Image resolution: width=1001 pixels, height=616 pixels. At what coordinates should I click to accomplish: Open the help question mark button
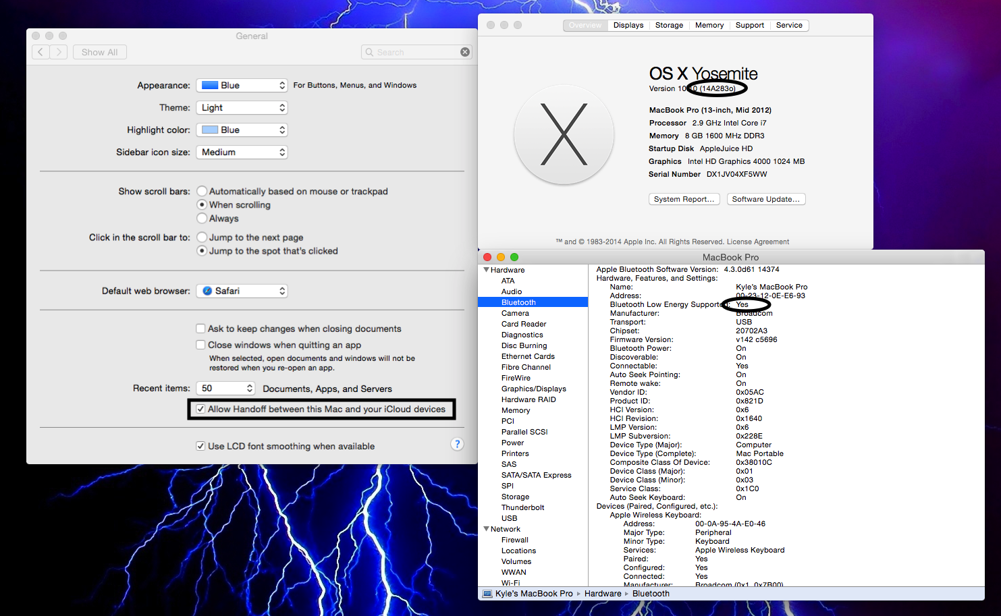[x=457, y=444]
